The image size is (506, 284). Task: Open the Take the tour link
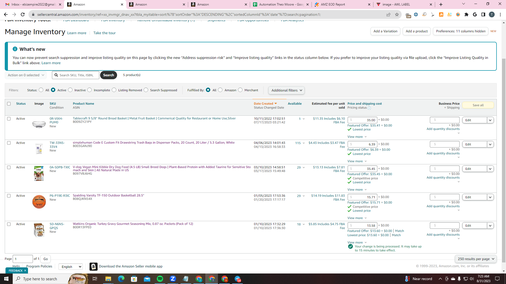coord(104,33)
